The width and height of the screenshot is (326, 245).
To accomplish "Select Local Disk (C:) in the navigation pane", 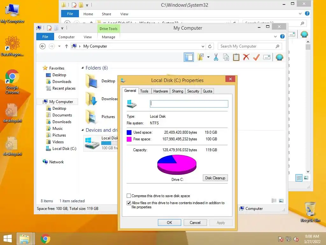I will tap(64, 149).
